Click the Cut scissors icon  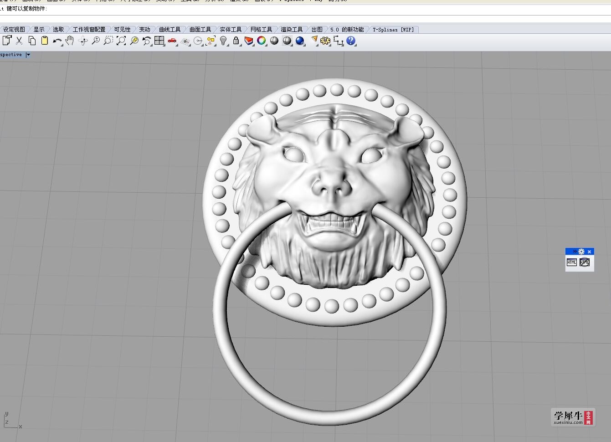[x=19, y=41]
